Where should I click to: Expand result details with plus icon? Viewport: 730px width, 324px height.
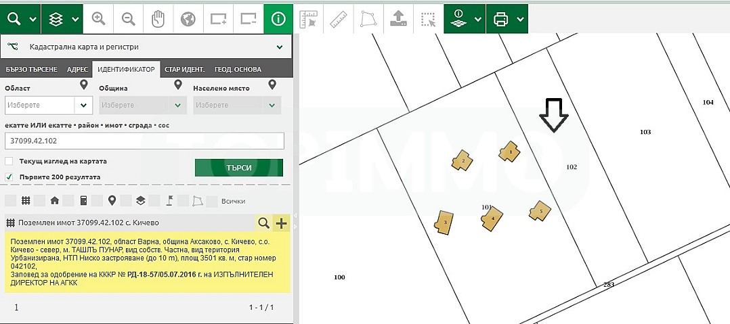(x=281, y=223)
